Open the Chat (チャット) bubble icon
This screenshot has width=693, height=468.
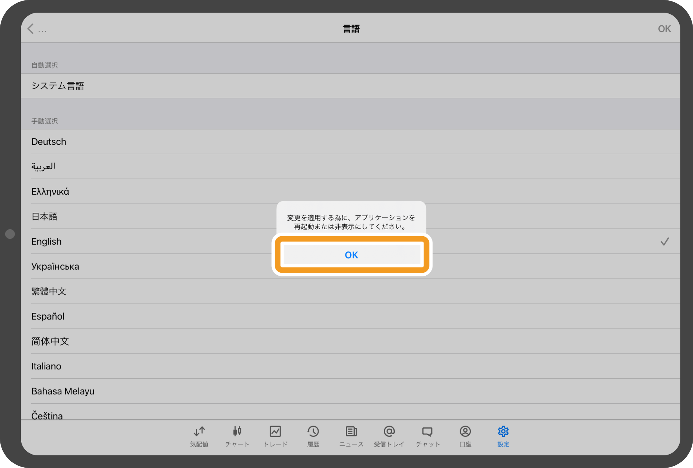[x=427, y=432]
